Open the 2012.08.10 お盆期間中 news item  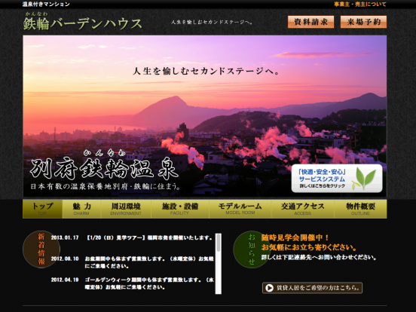click(133, 262)
